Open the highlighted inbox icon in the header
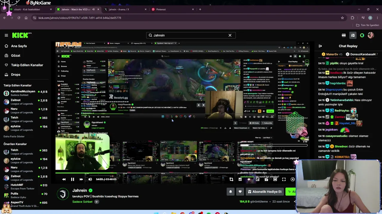The width and height of the screenshot is (382, 214). click(x=353, y=35)
